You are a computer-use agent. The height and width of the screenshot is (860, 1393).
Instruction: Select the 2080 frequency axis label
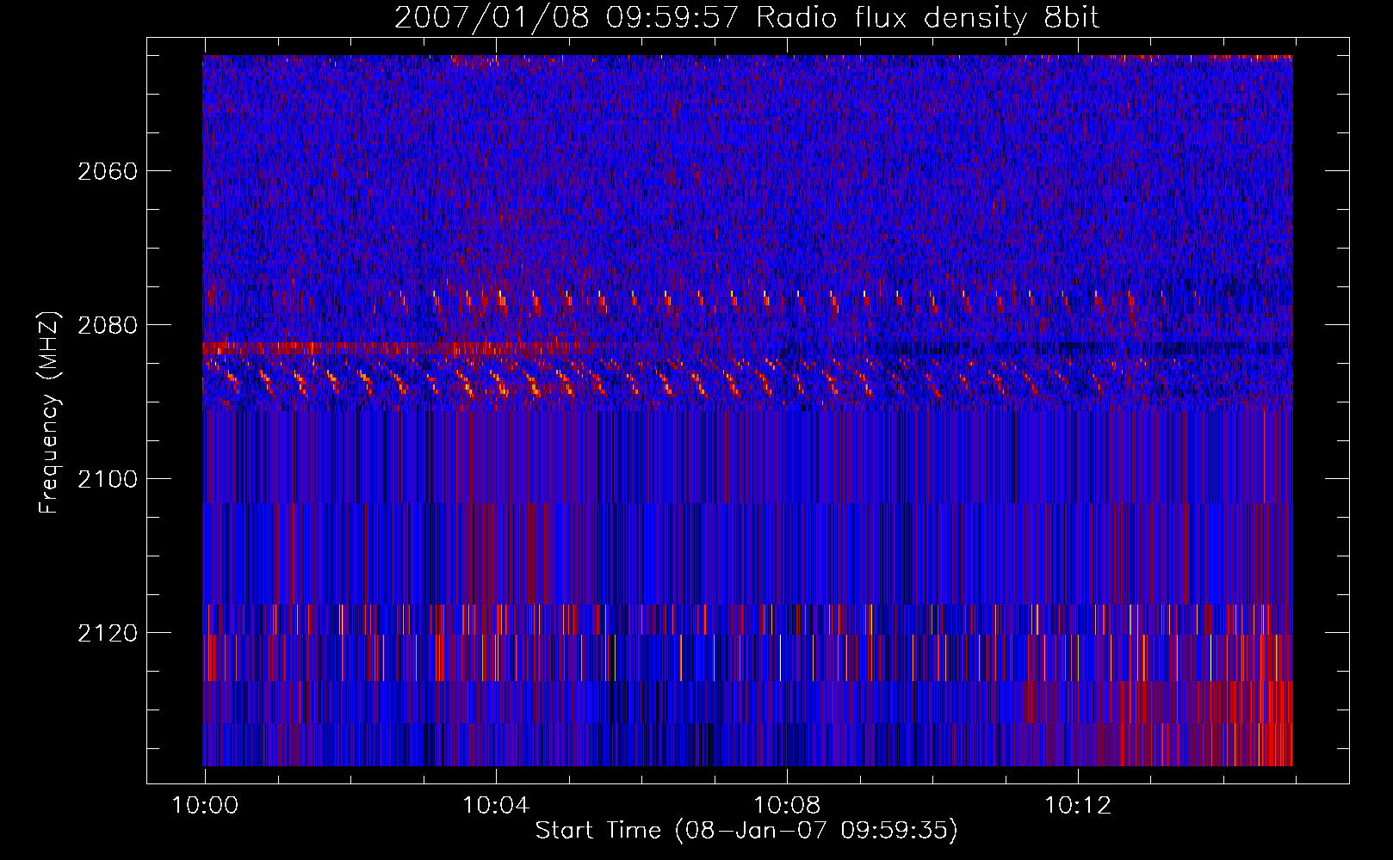pos(108,325)
